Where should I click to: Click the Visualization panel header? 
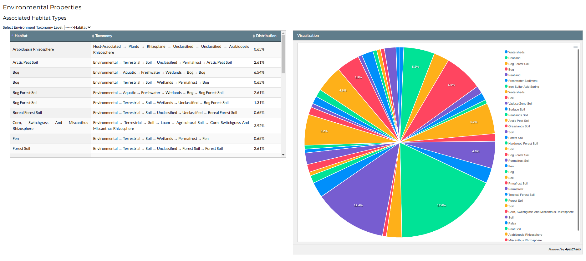tap(437, 36)
